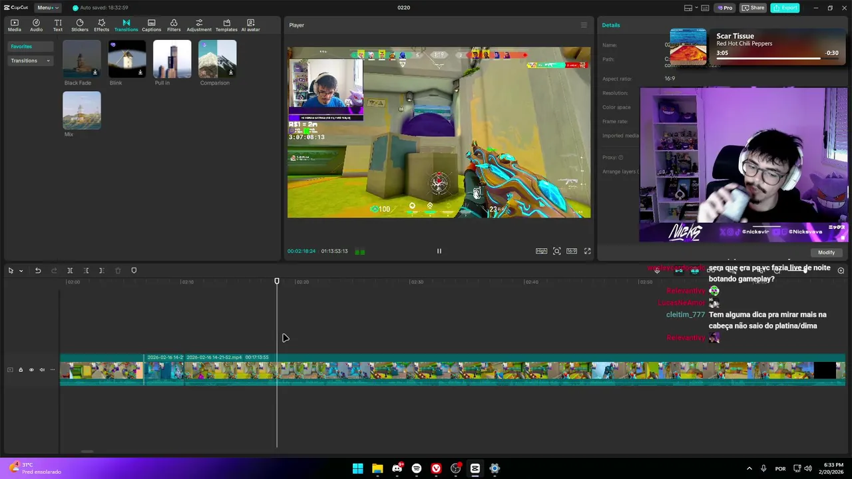The height and width of the screenshot is (479, 852).
Task: Open the Filters tab
Action: click(174, 25)
